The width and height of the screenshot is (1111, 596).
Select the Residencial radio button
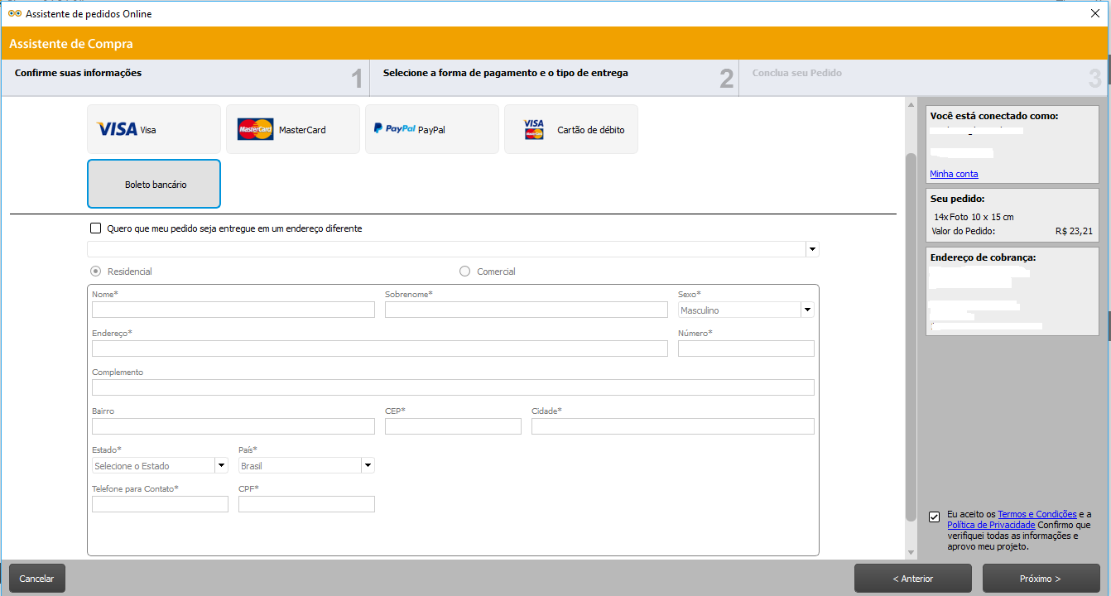pos(96,272)
